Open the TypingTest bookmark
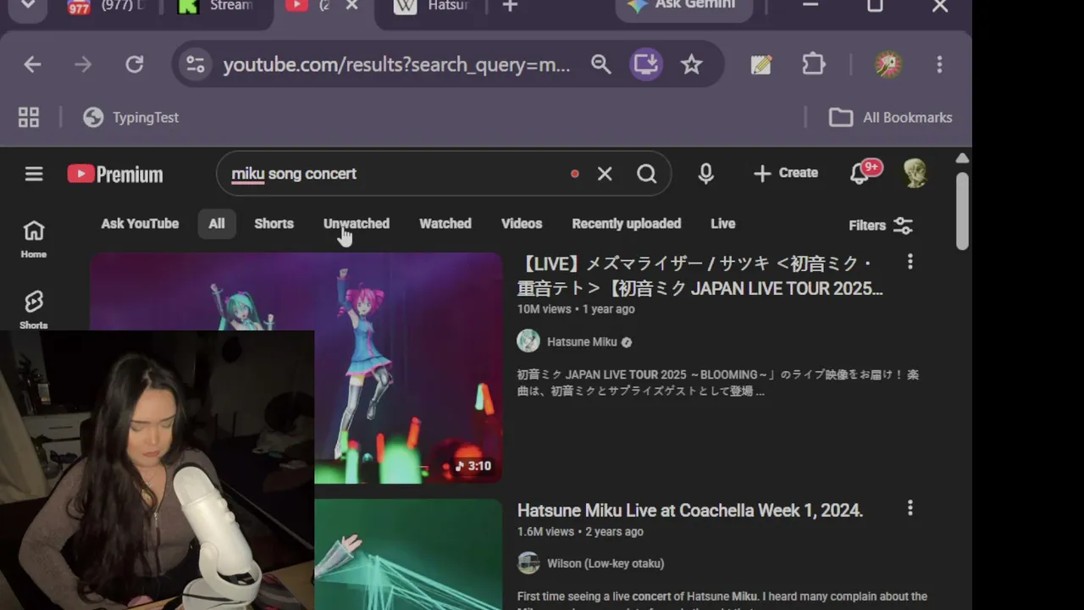1084x610 pixels. tap(131, 118)
